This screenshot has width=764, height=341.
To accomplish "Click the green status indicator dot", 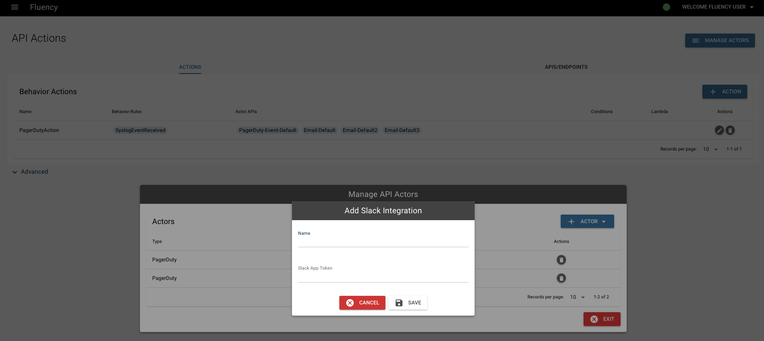I will (x=666, y=7).
